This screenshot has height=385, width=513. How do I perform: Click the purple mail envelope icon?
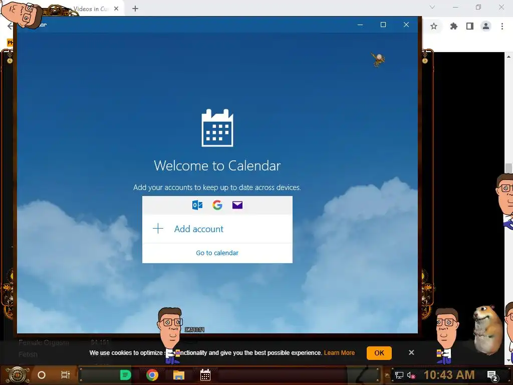pos(237,205)
